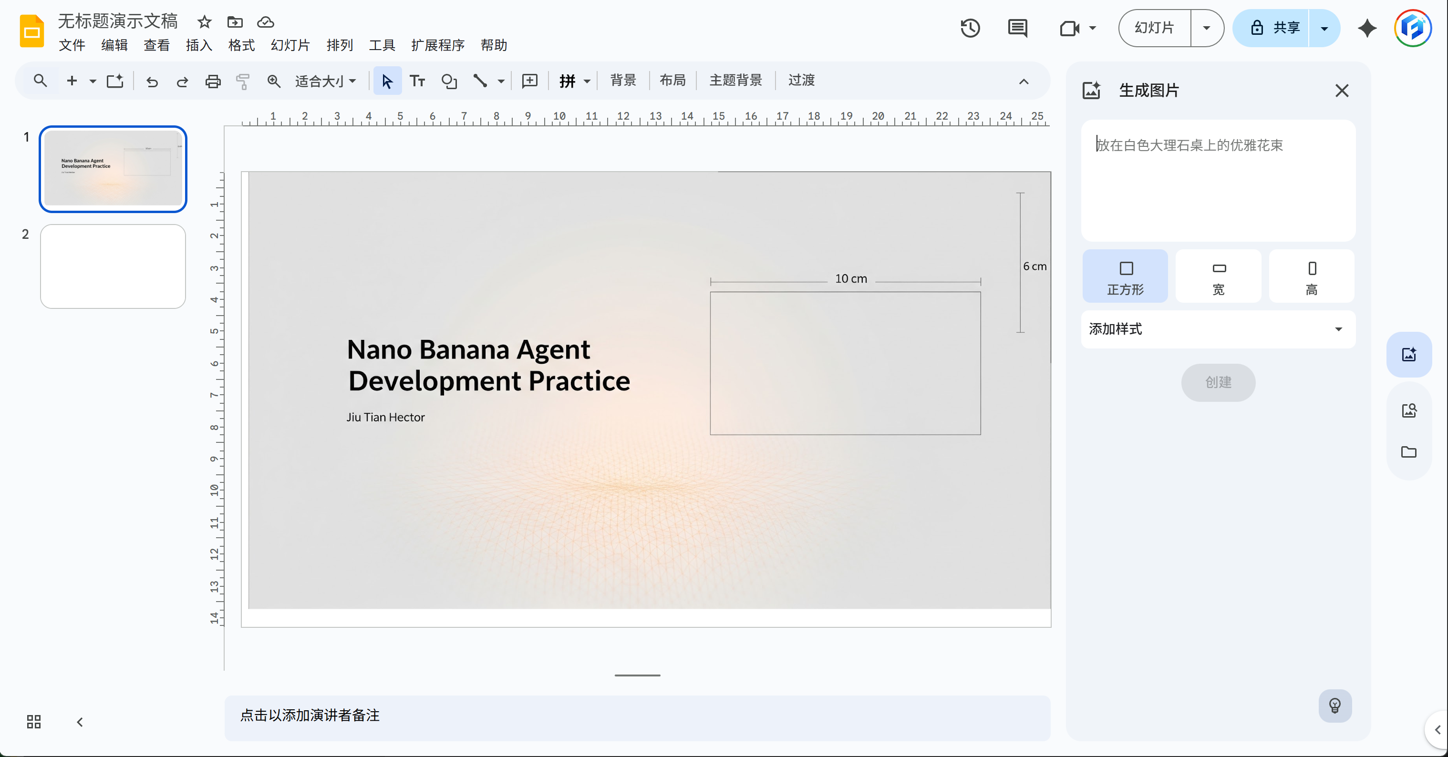Open the 幻灯片 menu
The image size is (1448, 757).
tap(290, 45)
